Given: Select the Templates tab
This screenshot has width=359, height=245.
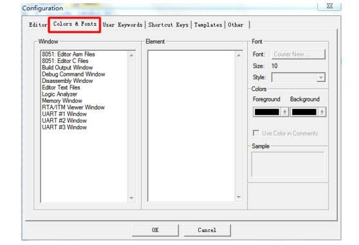Looking at the screenshot, I should (x=208, y=24).
